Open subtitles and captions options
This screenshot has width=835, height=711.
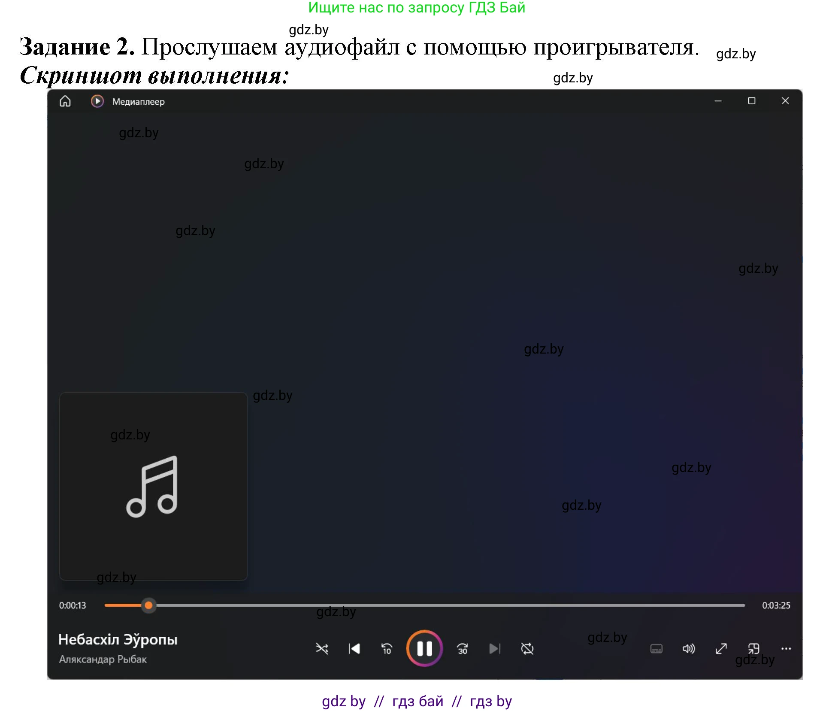coord(656,649)
